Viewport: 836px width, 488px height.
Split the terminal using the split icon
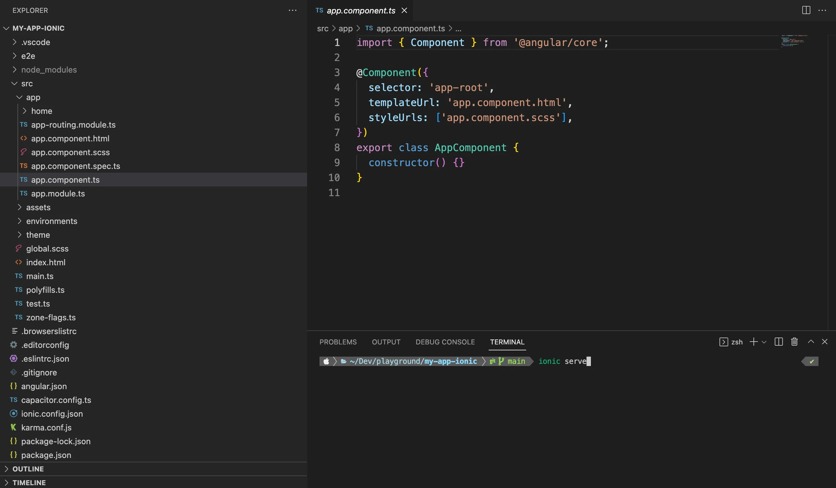coord(778,342)
